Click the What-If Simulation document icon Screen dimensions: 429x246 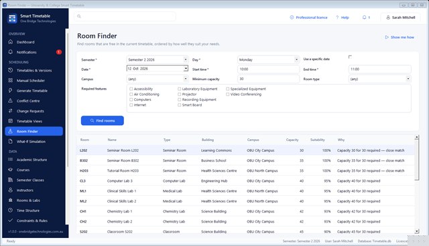tap(11, 141)
